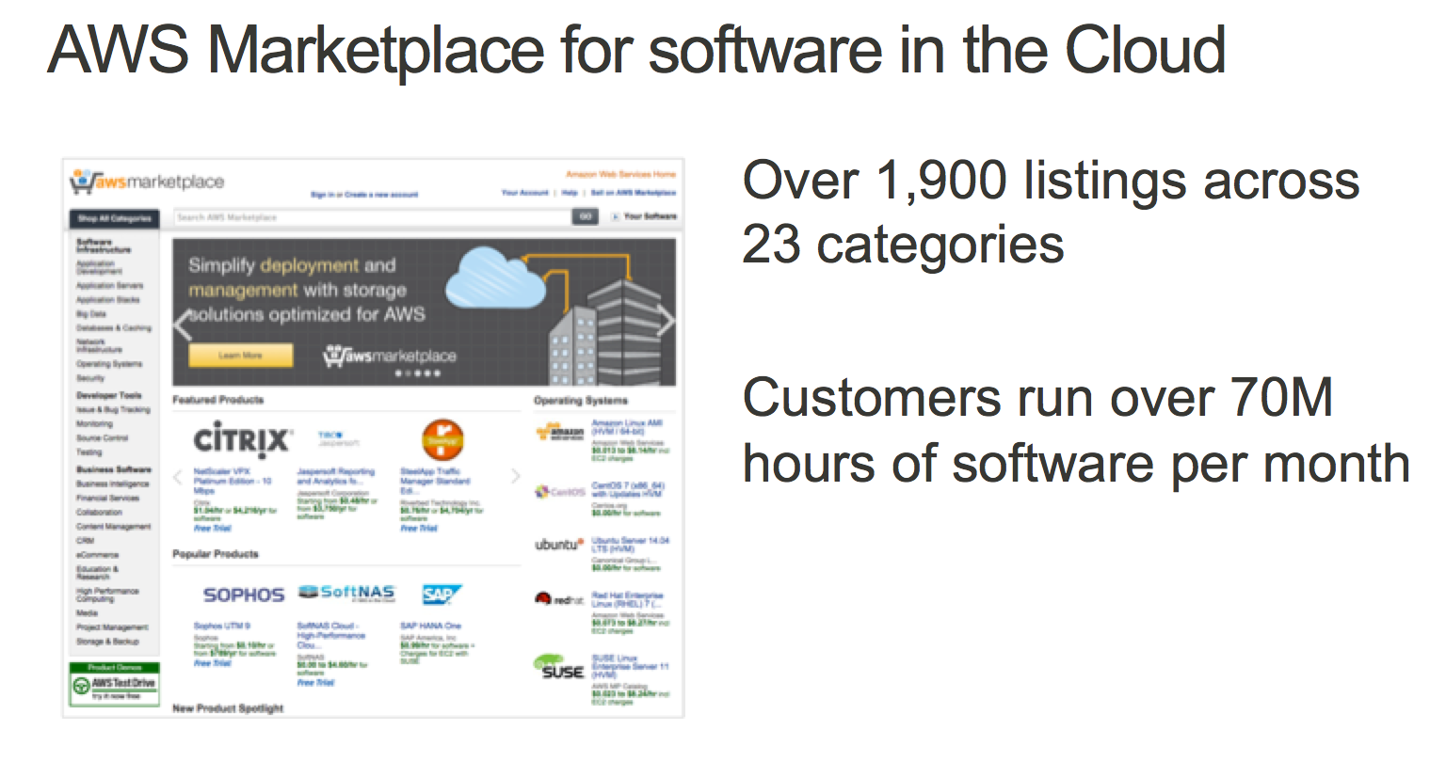Select the eCommerce category
1446x777 pixels.
pos(98,554)
